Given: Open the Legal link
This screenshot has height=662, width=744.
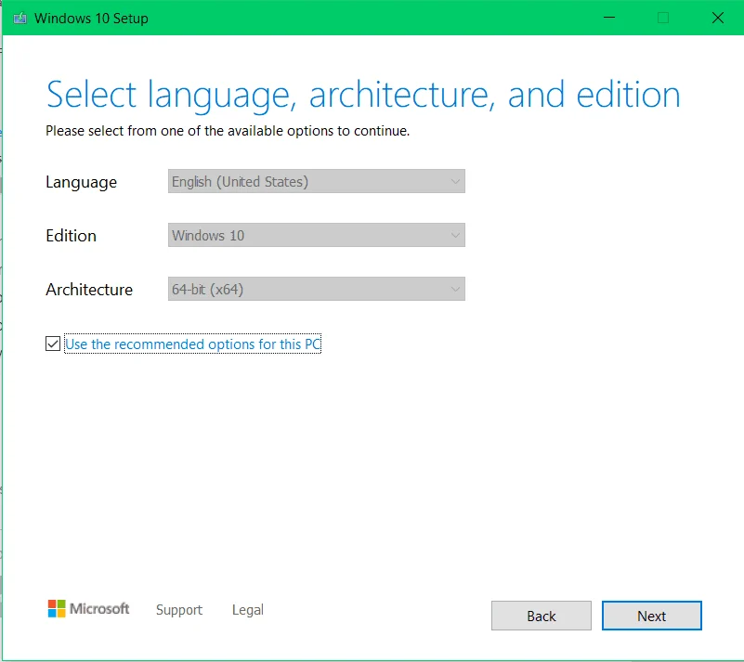Looking at the screenshot, I should click(248, 610).
